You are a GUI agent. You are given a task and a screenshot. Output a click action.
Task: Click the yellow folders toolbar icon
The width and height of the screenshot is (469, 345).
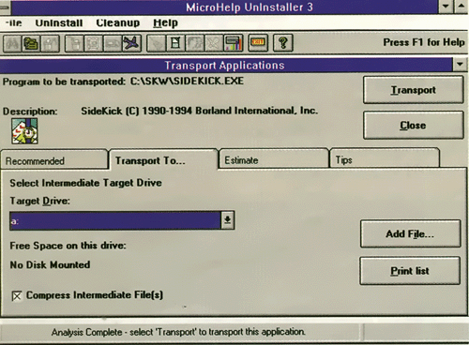click(x=31, y=43)
